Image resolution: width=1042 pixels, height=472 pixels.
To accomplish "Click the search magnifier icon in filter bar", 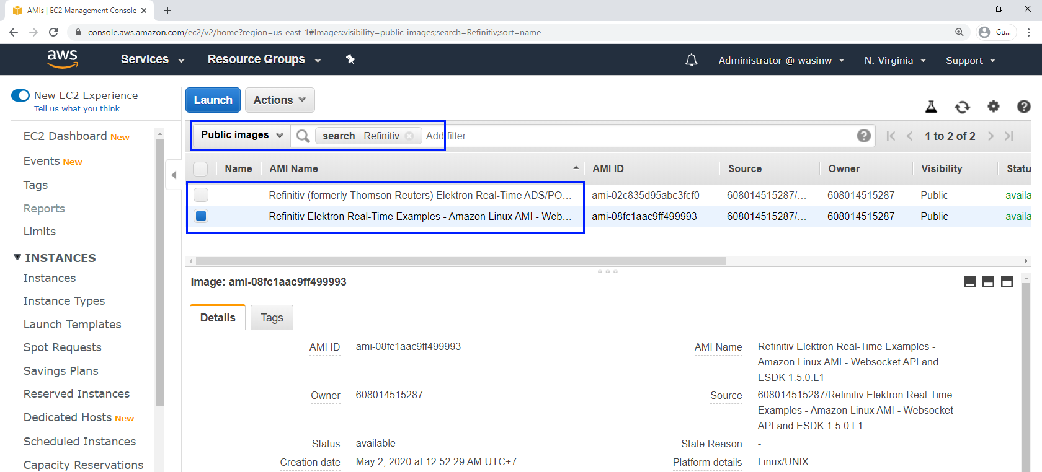I will (x=303, y=136).
